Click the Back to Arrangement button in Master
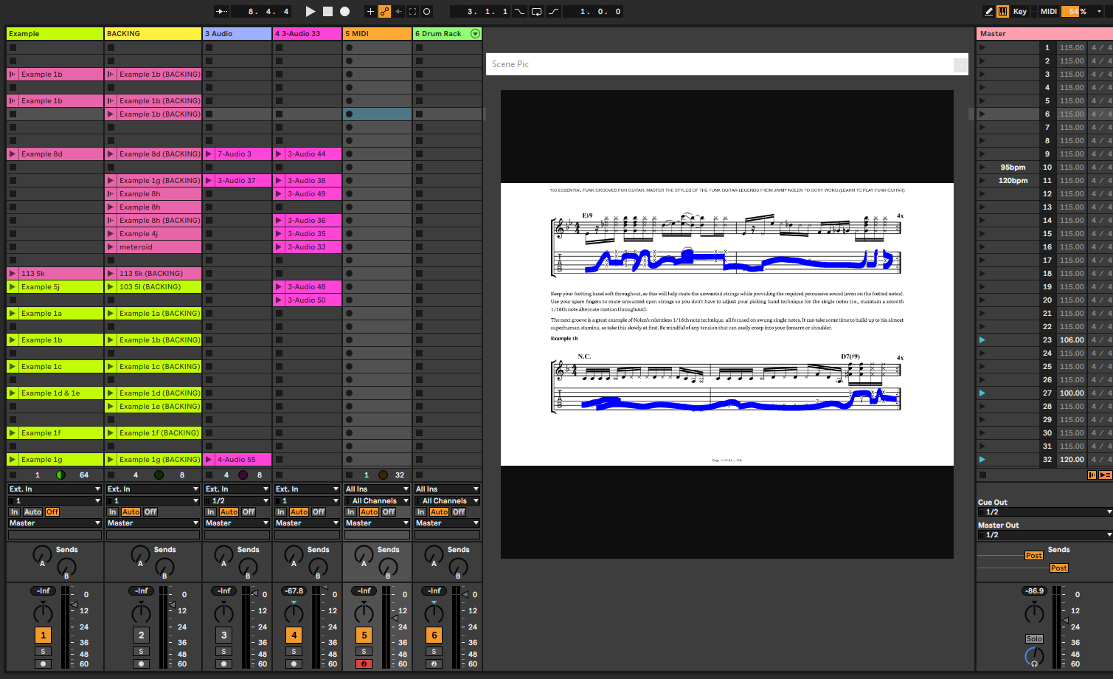This screenshot has height=679, width=1113. pos(1092,475)
